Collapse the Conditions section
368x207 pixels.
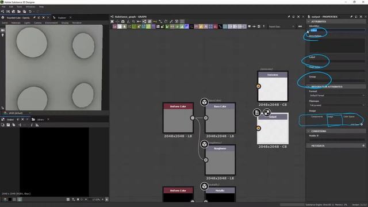pos(336,131)
